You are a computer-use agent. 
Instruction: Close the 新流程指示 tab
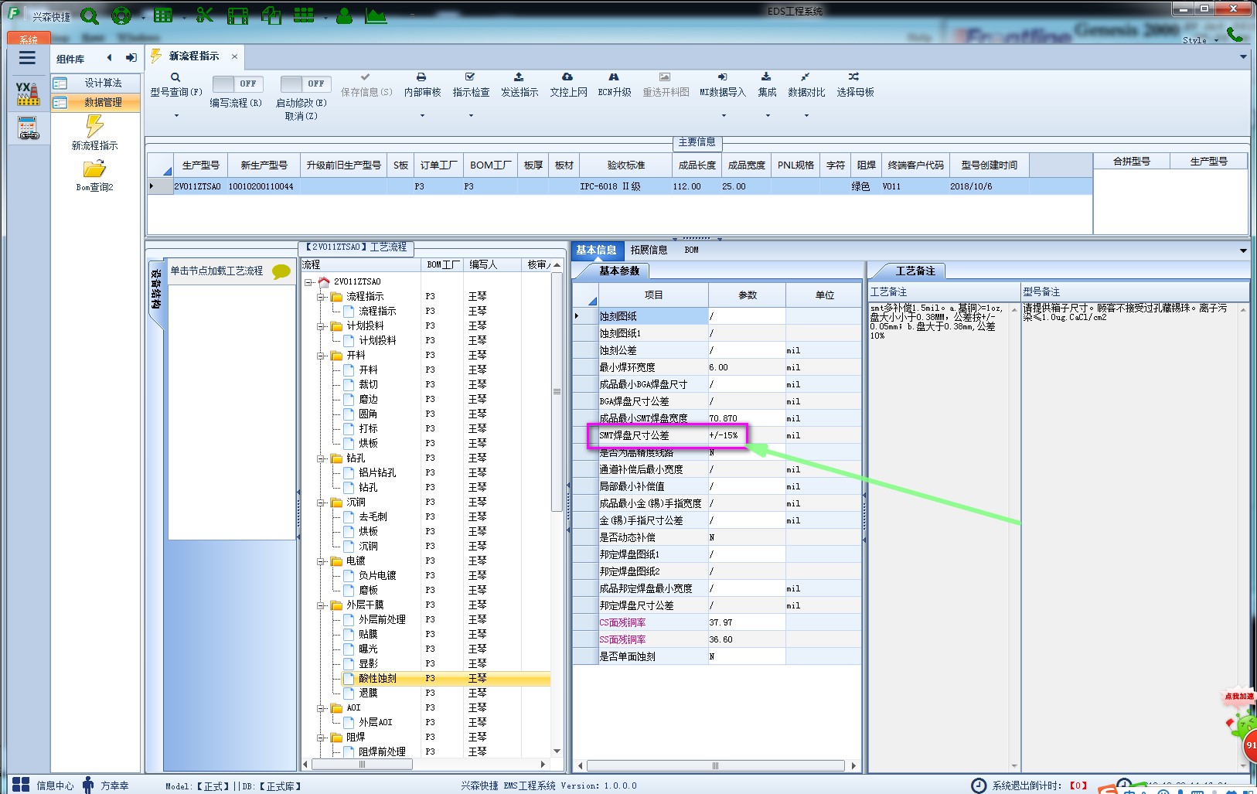pos(234,56)
